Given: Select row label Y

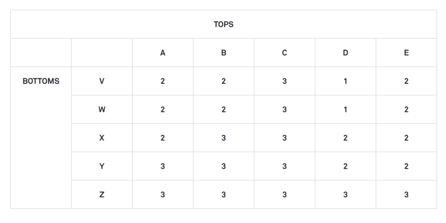Looking at the screenshot, I should pyautogui.click(x=102, y=166).
